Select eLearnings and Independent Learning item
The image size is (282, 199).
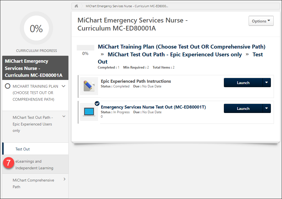34,165
